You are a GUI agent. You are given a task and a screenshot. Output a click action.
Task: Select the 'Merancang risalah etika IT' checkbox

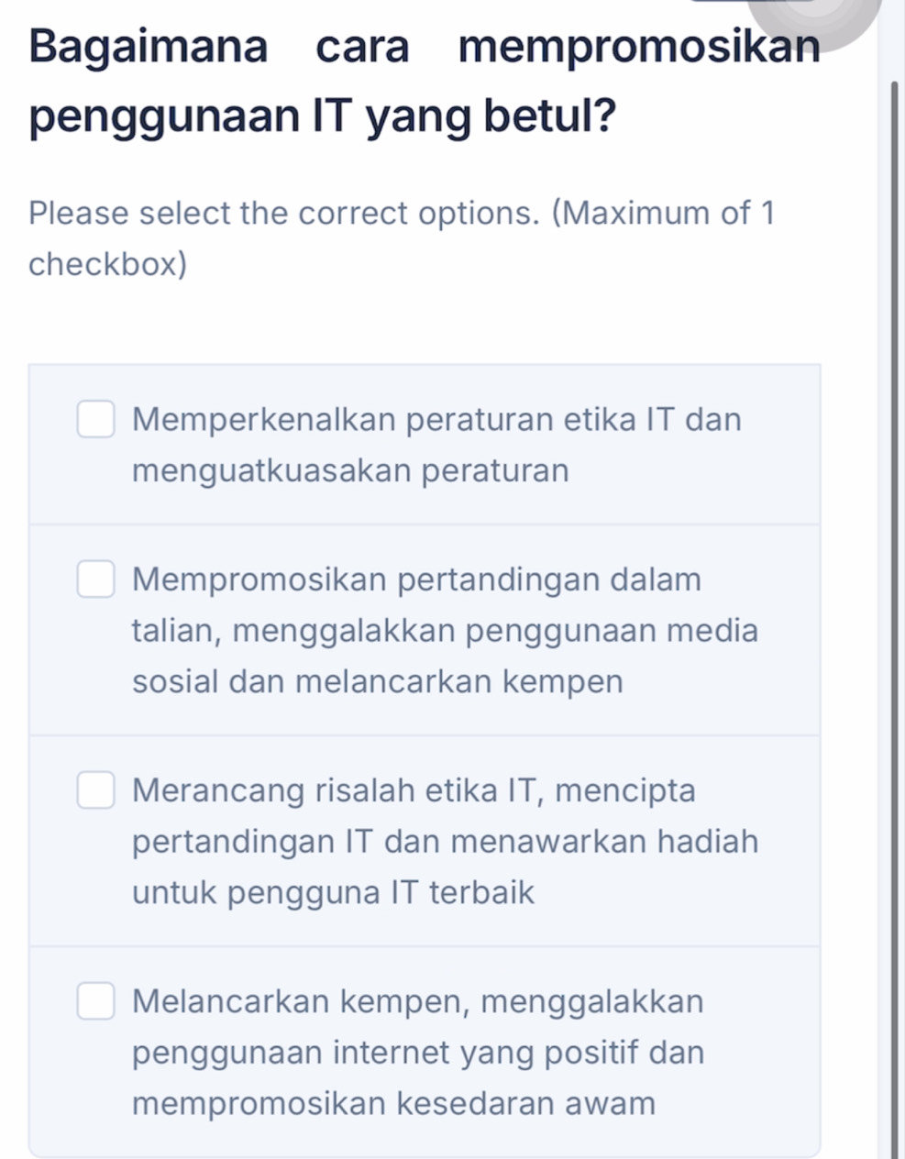(95, 790)
